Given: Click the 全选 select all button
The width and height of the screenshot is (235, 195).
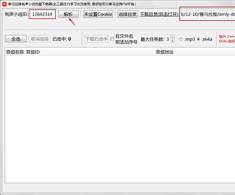Looking at the screenshot, I should (16, 39).
